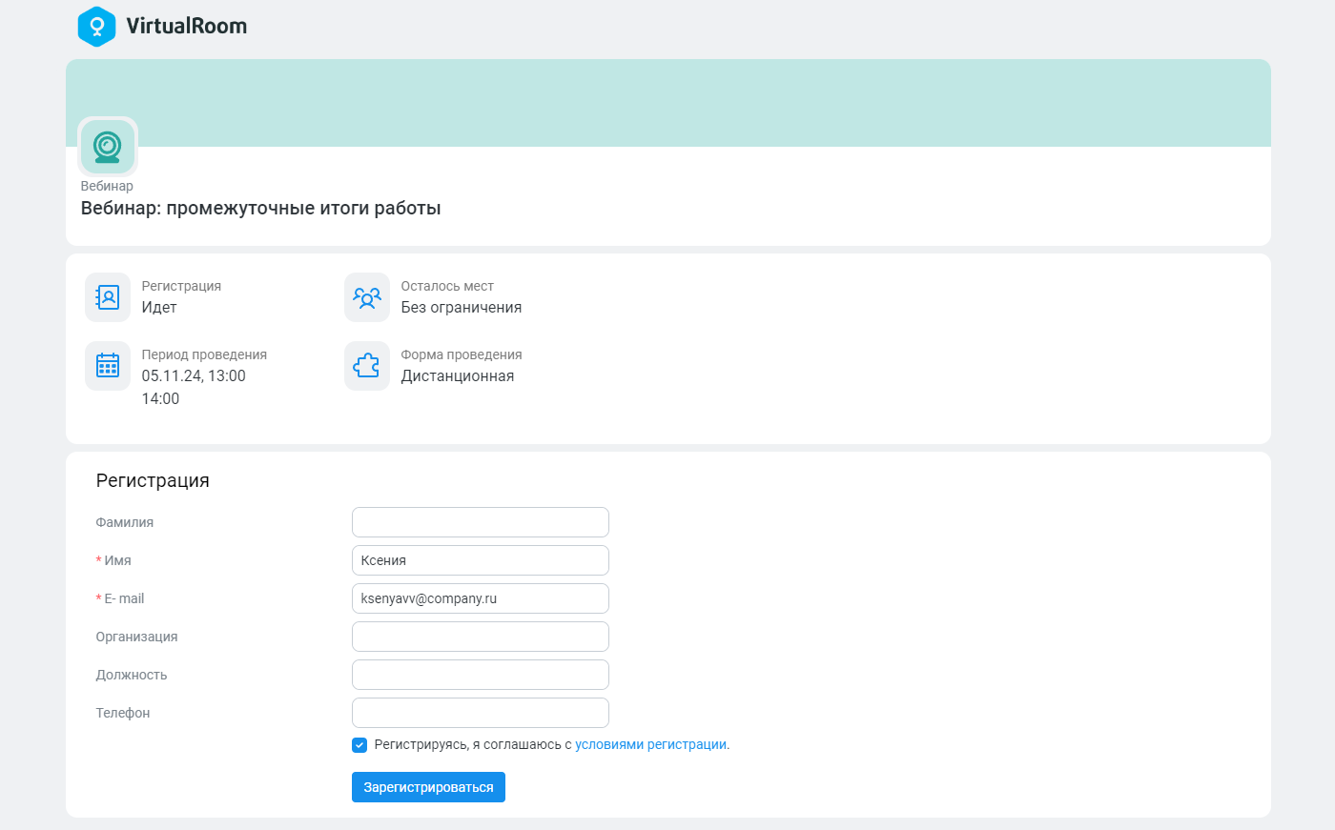Click the registration contact book icon
This screenshot has width=1335, height=830.
108,297
